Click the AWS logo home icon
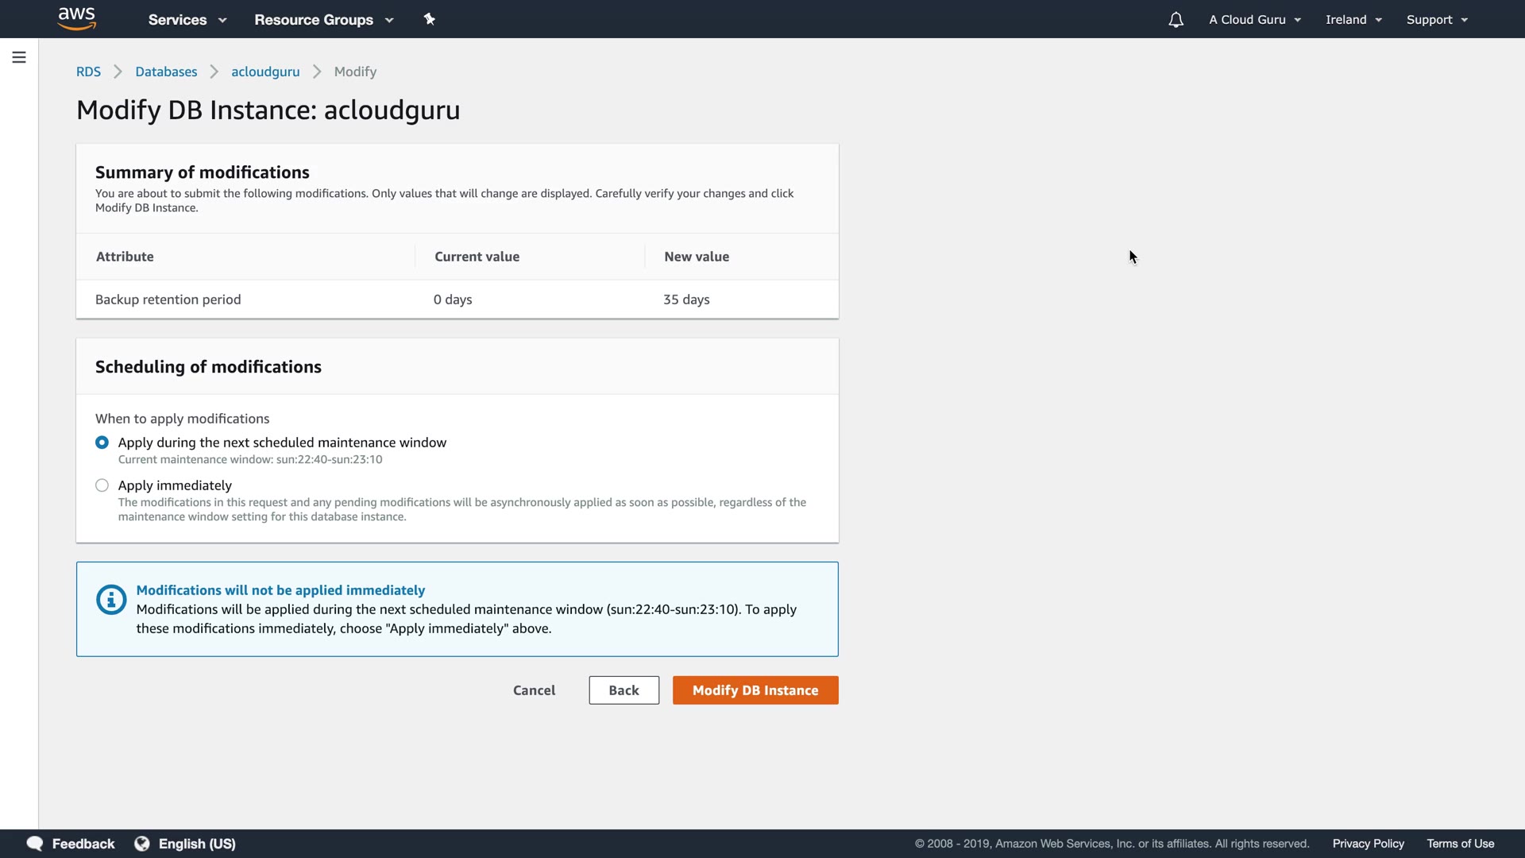The width and height of the screenshot is (1525, 858). (x=77, y=18)
